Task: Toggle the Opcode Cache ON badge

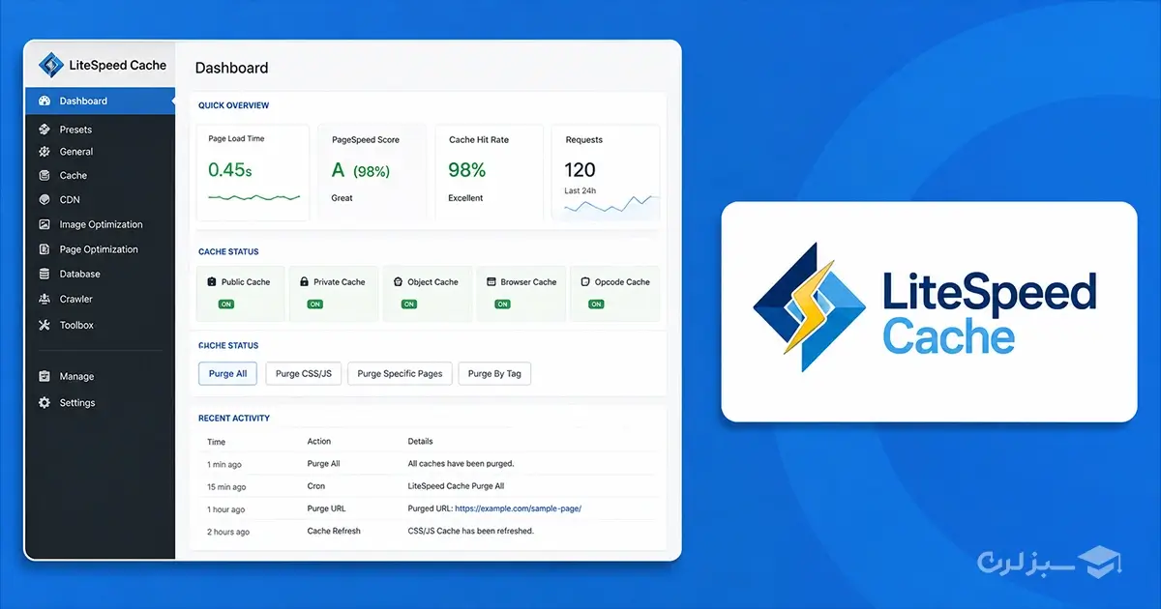Action: point(596,304)
